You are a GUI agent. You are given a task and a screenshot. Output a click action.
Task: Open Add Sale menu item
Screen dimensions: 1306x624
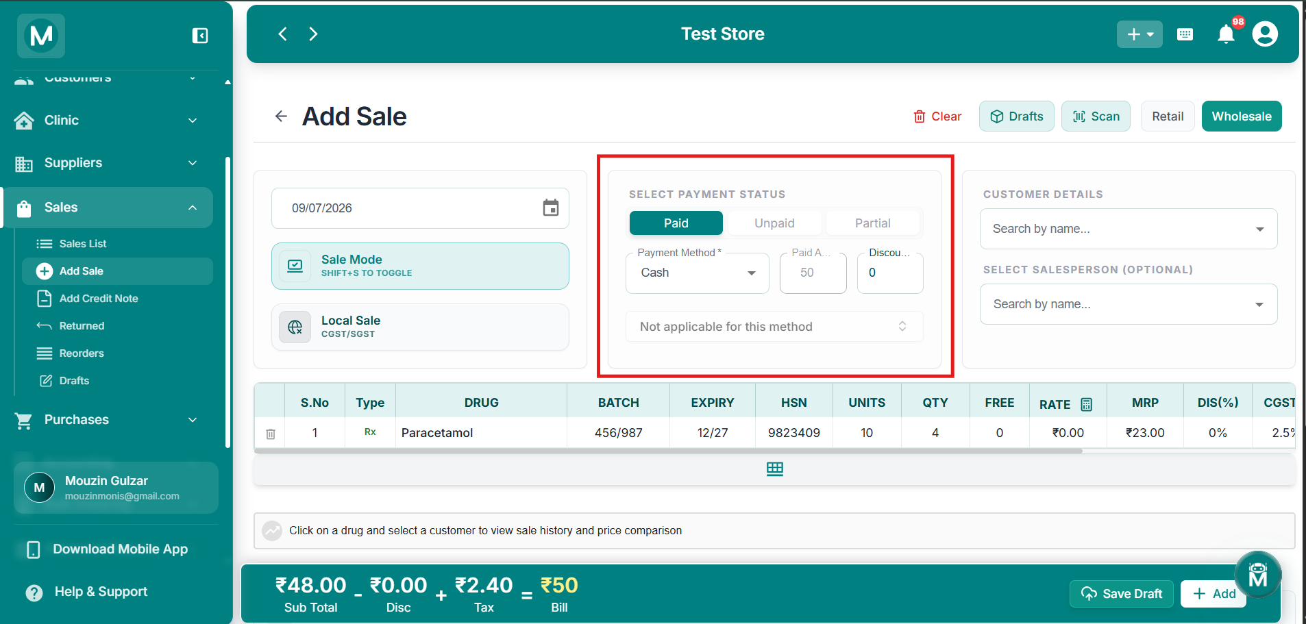[x=116, y=271]
